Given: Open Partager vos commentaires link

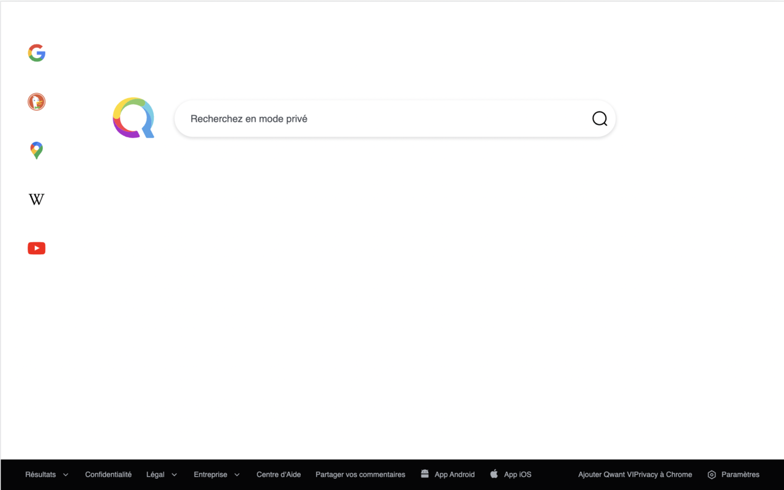Looking at the screenshot, I should point(360,475).
